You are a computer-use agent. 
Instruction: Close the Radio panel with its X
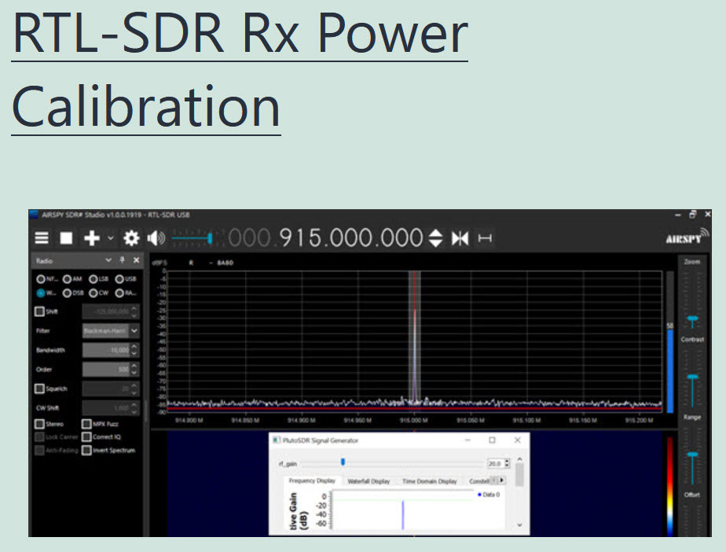coord(136,260)
